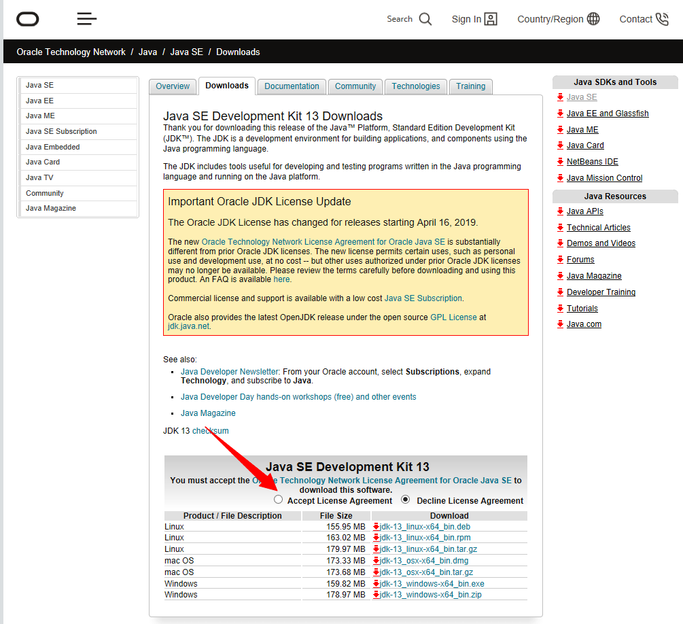This screenshot has width=683, height=624.
Task: Open the Training tab
Action: [471, 86]
